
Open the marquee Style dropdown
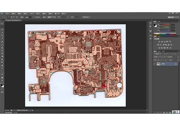pos(51,17)
